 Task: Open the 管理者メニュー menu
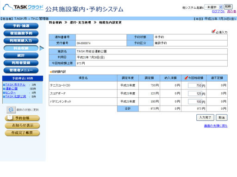coord(21,70)
